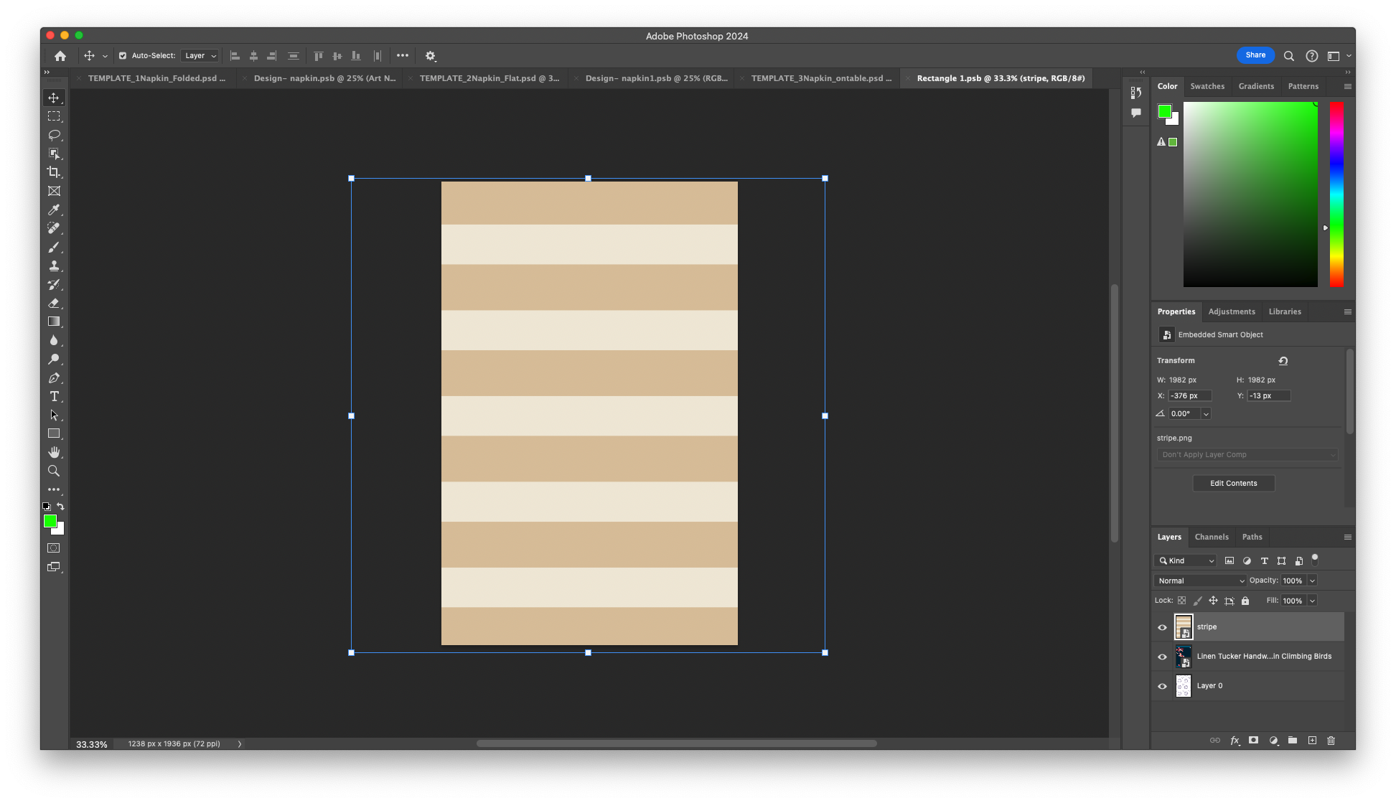Open the Channels tab
Viewport: 1396px width, 803px height.
pos(1212,537)
